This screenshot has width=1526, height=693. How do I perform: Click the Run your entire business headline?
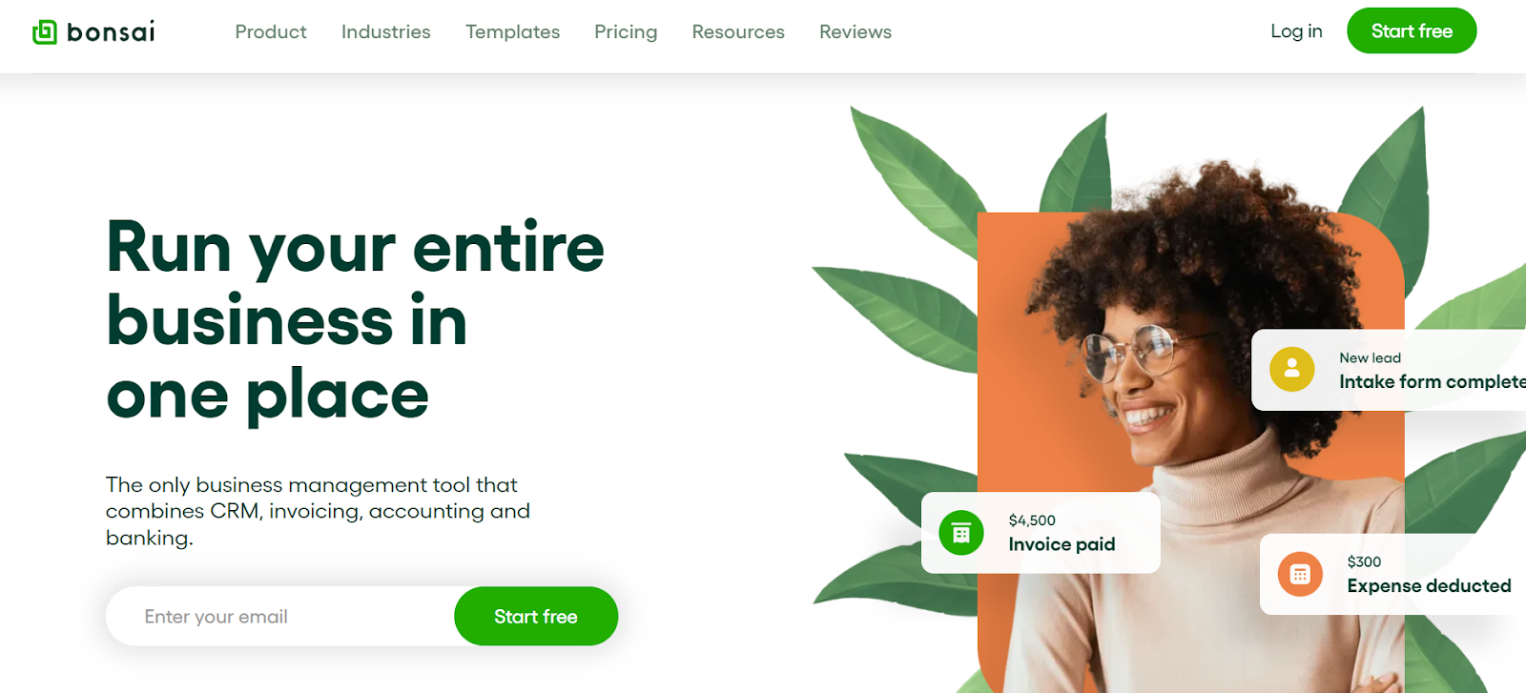[355, 320]
